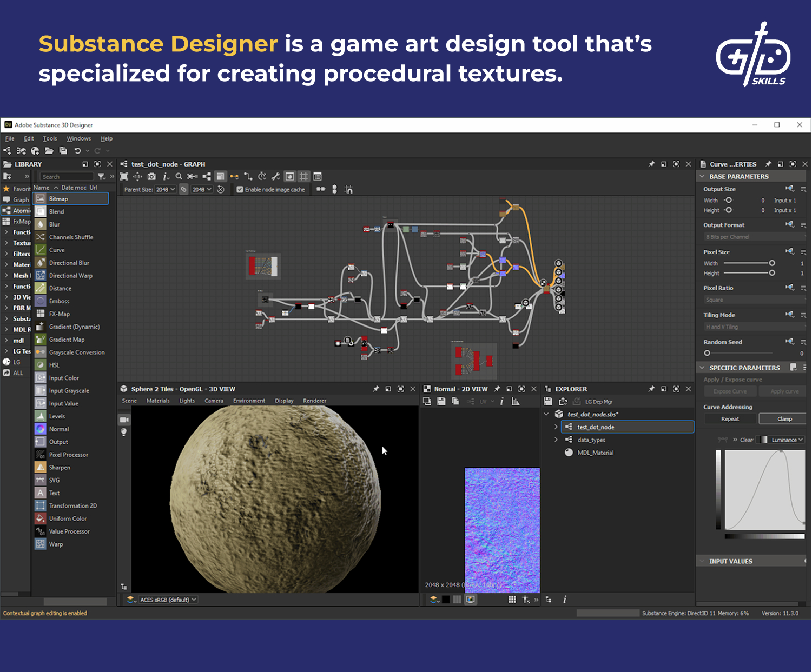The image size is (812, 672).
Task: Adjust the Random Seed slider handle
Action: point(707,353)
